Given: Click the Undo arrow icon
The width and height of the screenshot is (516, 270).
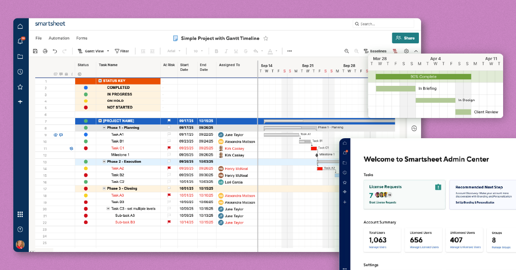Looking at the screenshot, I should pyautogui.click(x=56, y=51).
